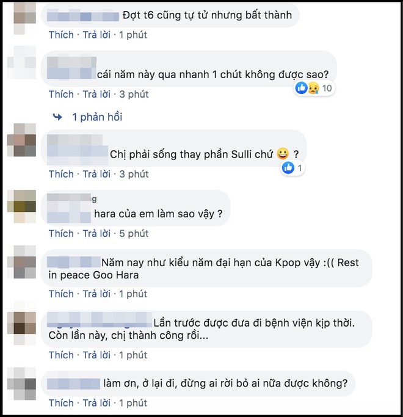403x417 pixels.
Task: Open the blurred name on 'làm ơn' comment
Action: [74, 384]
